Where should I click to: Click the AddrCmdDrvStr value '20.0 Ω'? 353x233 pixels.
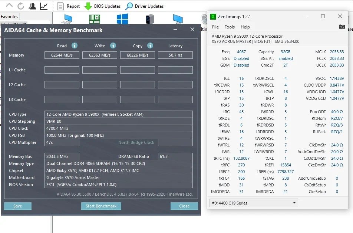[337, 152]
